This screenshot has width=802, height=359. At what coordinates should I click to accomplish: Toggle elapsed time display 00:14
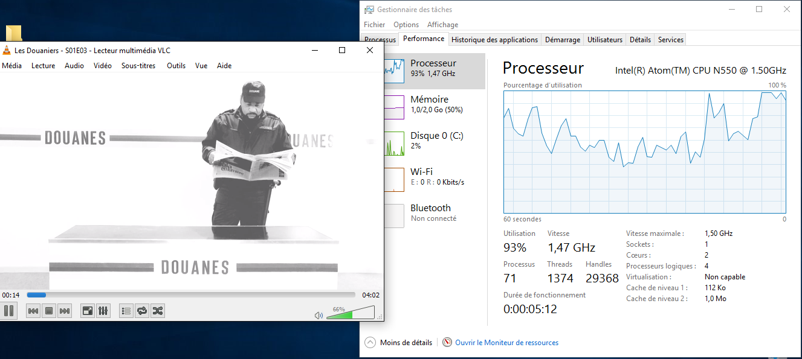11,295
